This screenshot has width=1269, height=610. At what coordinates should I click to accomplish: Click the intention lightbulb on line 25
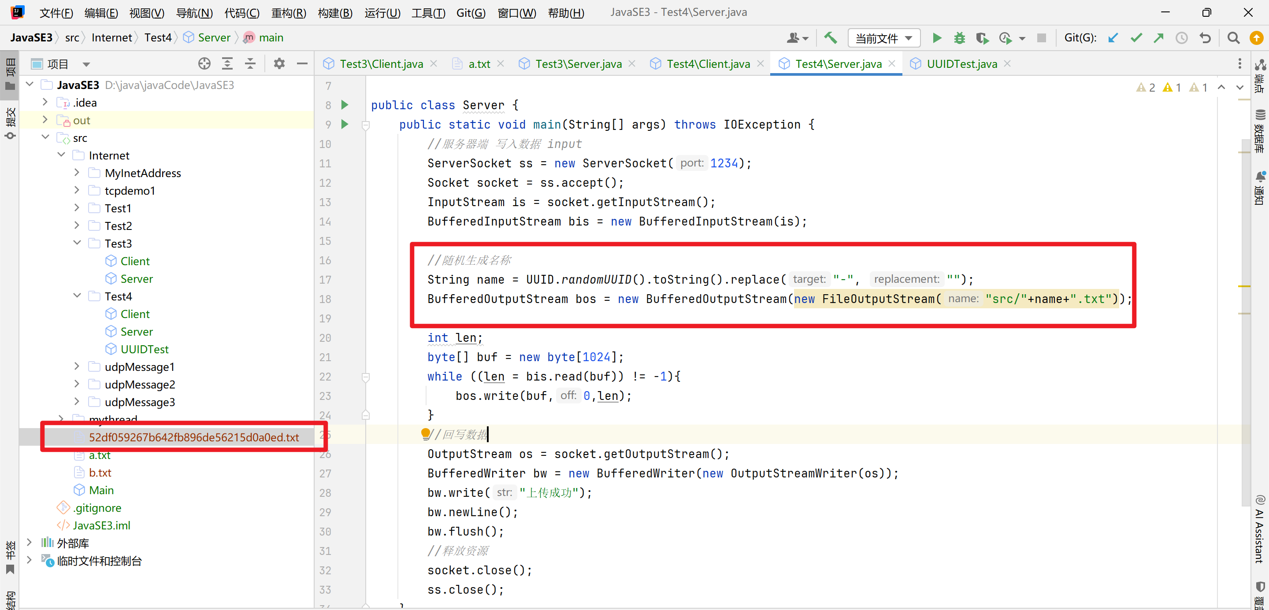(425, 433)
